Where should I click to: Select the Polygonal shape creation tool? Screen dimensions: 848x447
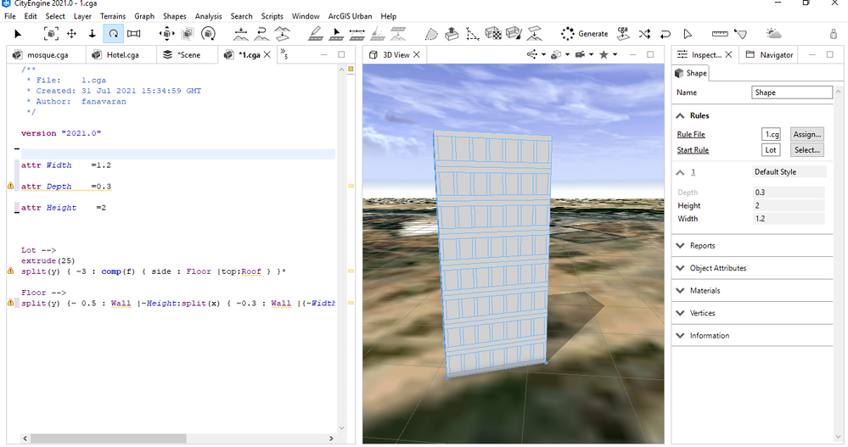tap(431, 34)
